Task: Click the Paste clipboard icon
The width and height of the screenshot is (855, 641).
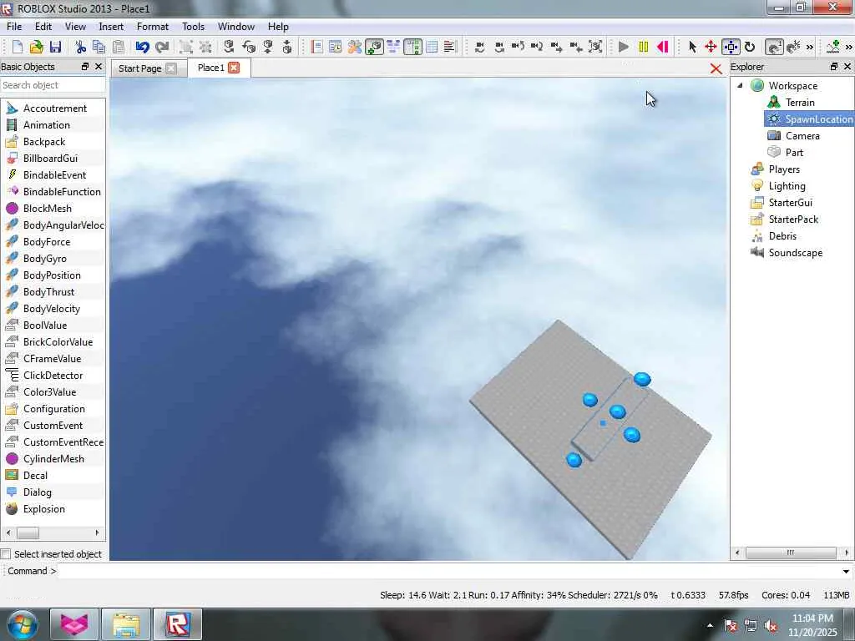Action: coord(118,47)
